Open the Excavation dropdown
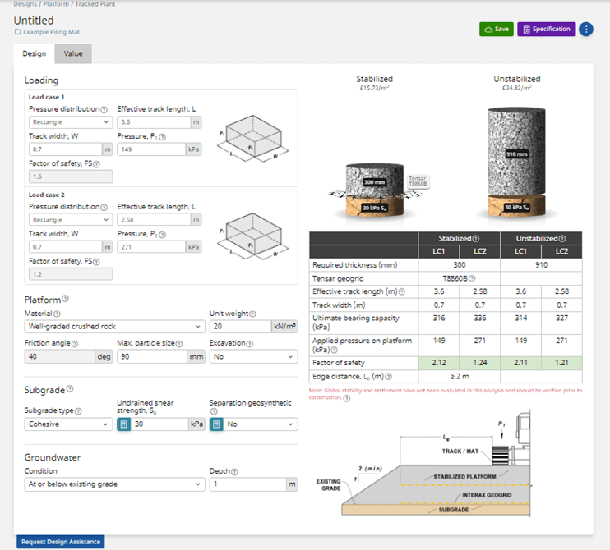Screen dimensions: 610x550 click(252, 357)
